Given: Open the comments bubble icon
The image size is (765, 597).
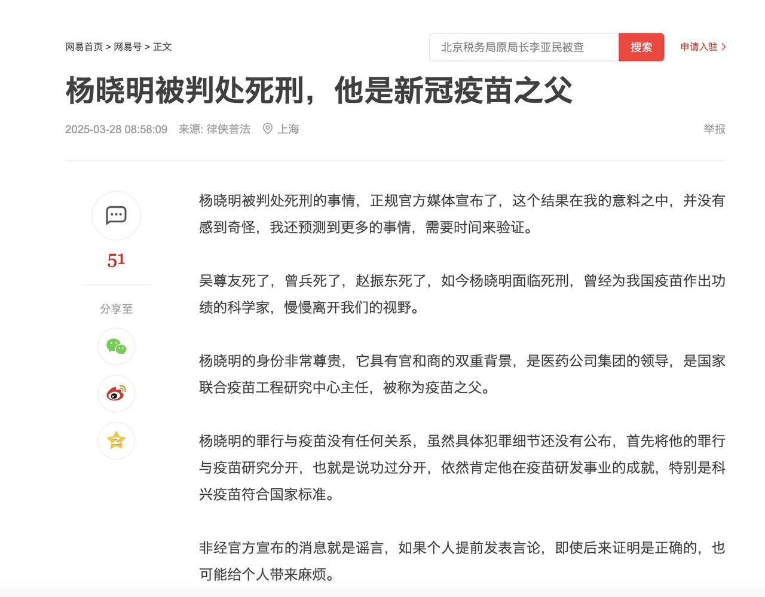Looking at the screenshot, I should click(x=116, y=215).
